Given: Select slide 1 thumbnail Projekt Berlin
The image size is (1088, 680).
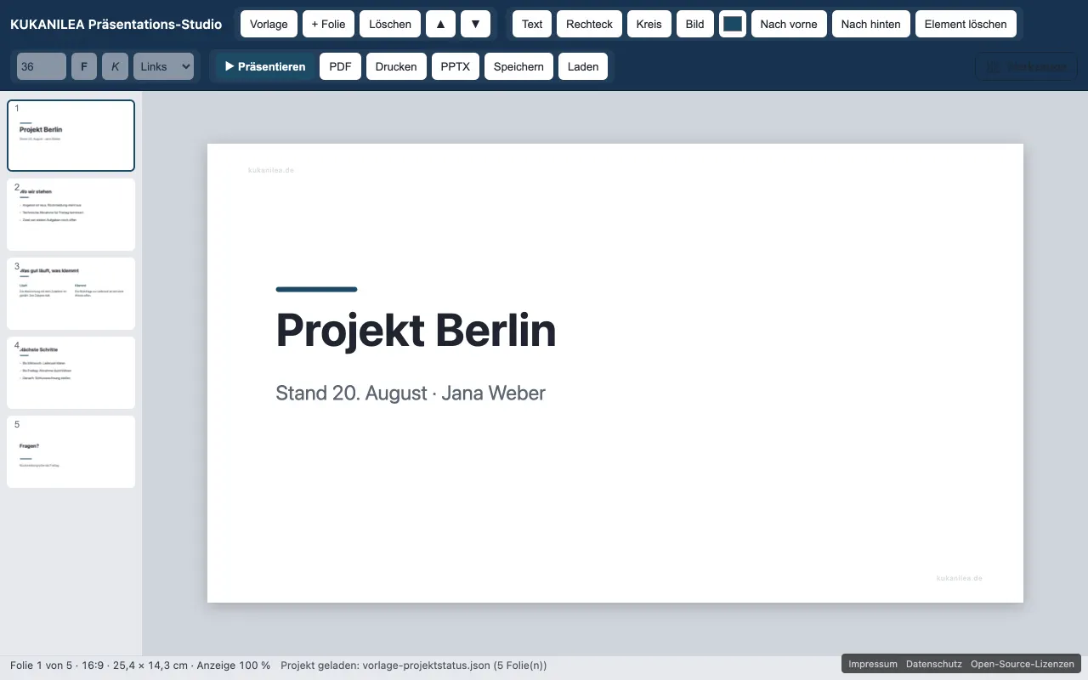Looking at the screenshot, I should [71, 135].
